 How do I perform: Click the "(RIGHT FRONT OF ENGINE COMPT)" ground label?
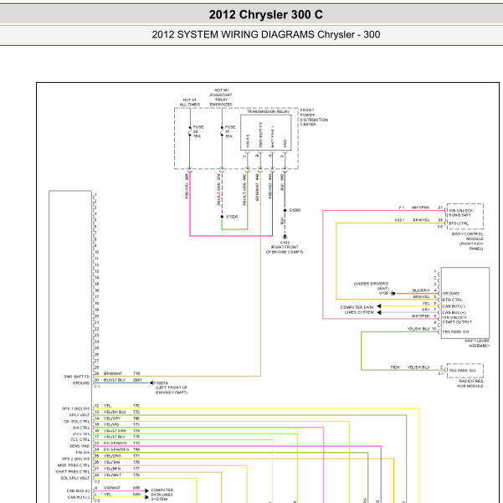[285, 249]
